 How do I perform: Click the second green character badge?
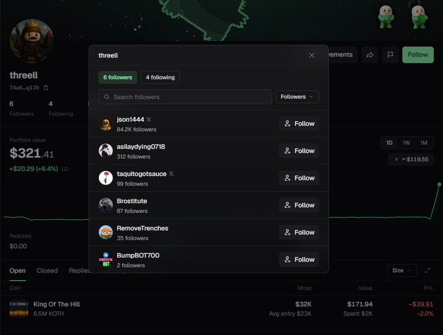pyautogui.click(x=419, y=17)
